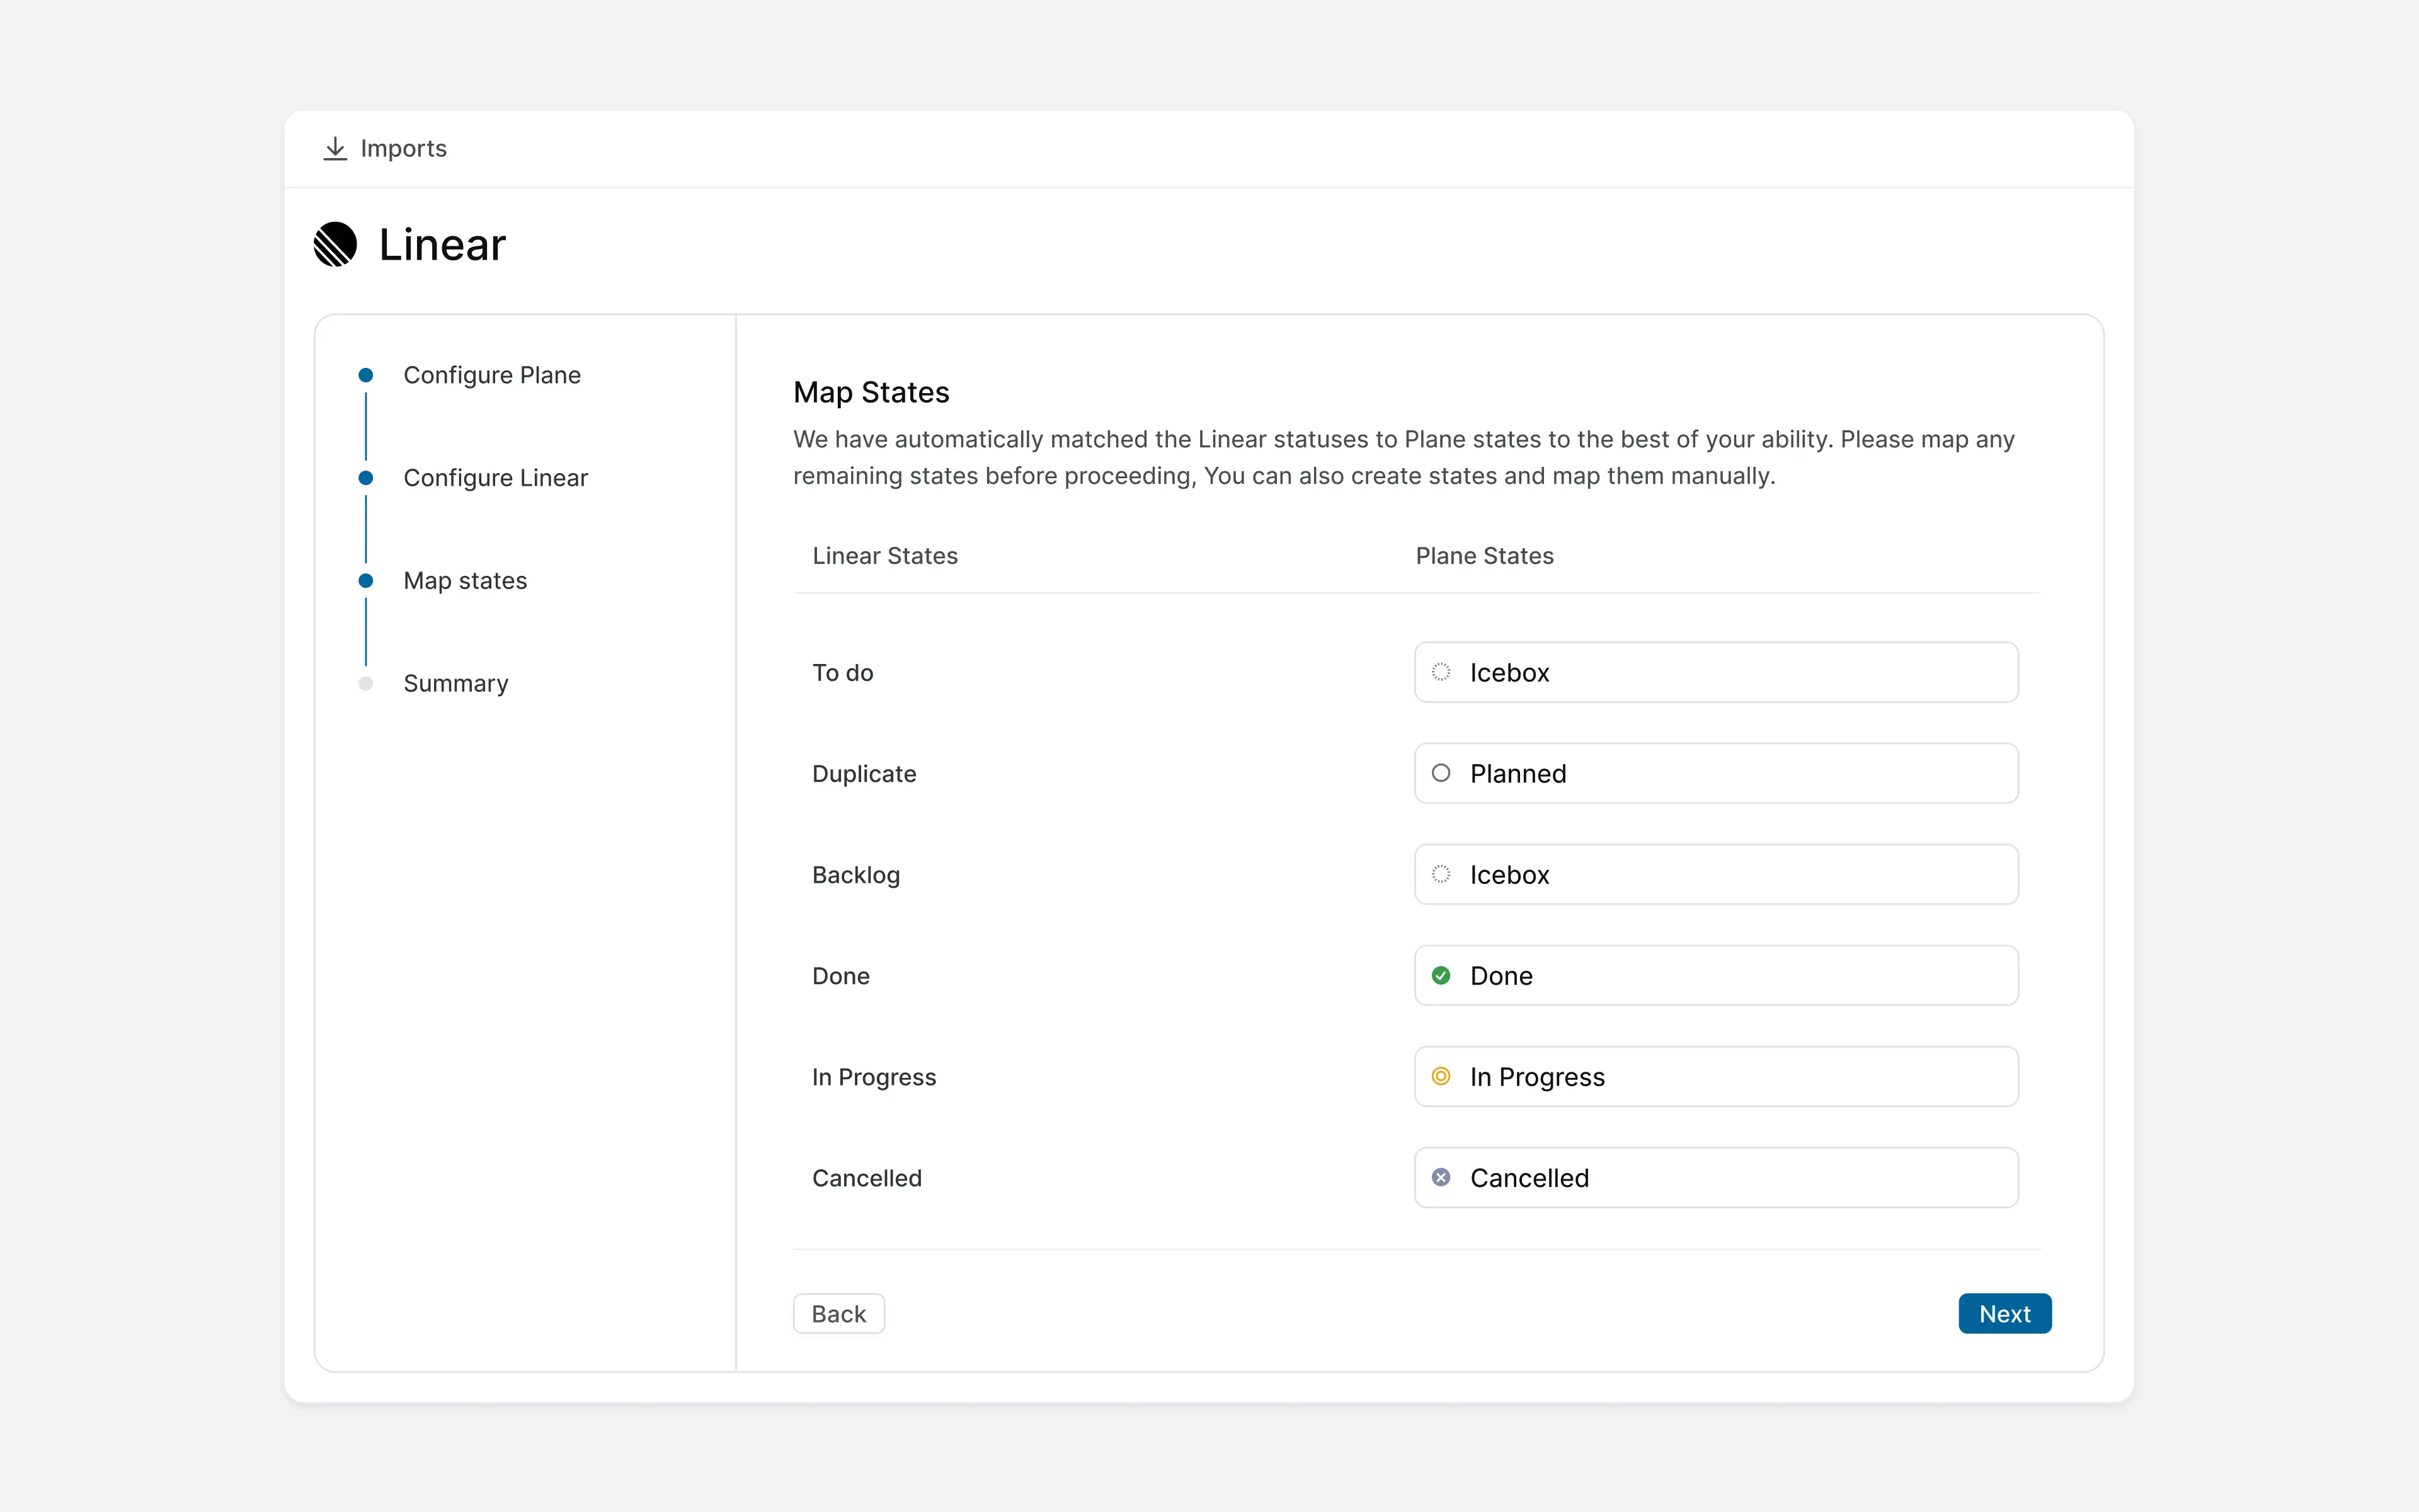Click the In Progress Linear state label
Screen dimensions: 2419x1512
pos(874,1077)
